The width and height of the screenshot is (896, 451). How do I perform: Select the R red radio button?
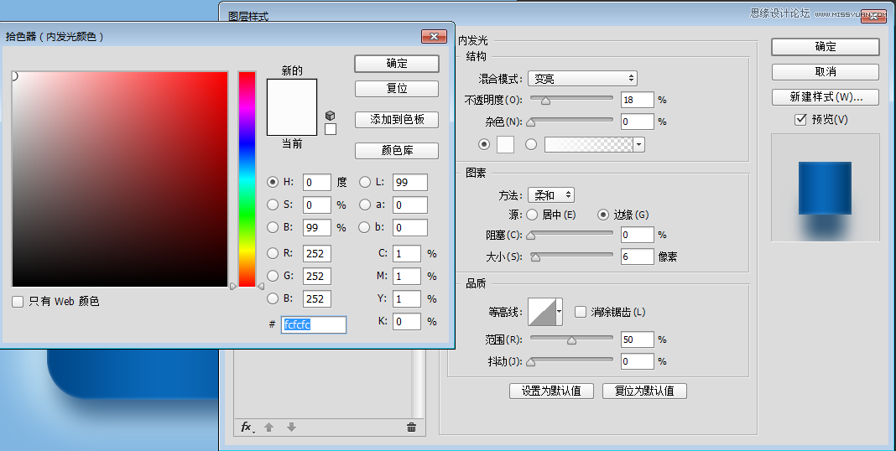tap(273, 253)
